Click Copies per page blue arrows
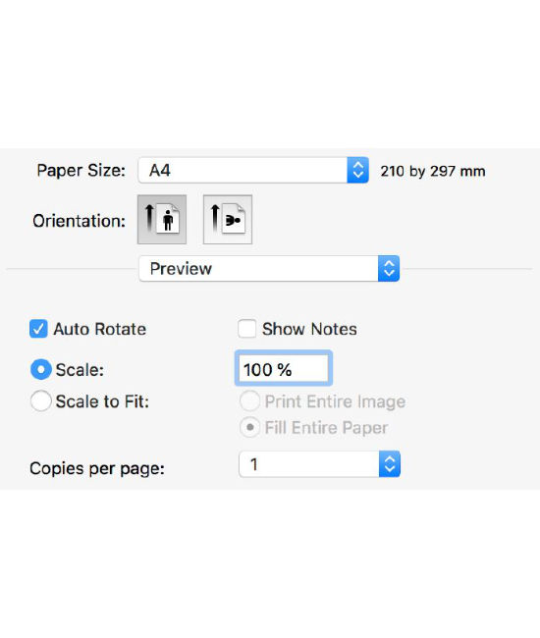Image resolution: width=540 pixels, height=638 pixels. coord(390,464)
